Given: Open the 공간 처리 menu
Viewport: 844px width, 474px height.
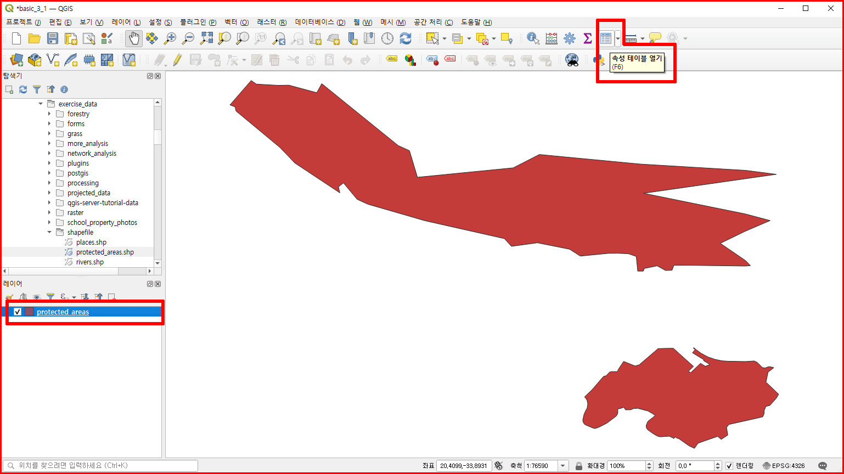Looking at the screenshot, I should pyautogui.click(x=434, y=22).
